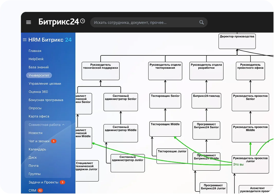This screenshot has width=274, height=194.
Task: Click the search field for employees and documents
Action: coord(149,23)
